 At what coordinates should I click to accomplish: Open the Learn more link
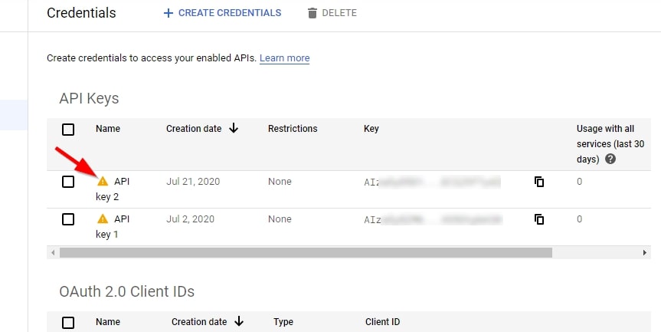(x=285, y=58)
